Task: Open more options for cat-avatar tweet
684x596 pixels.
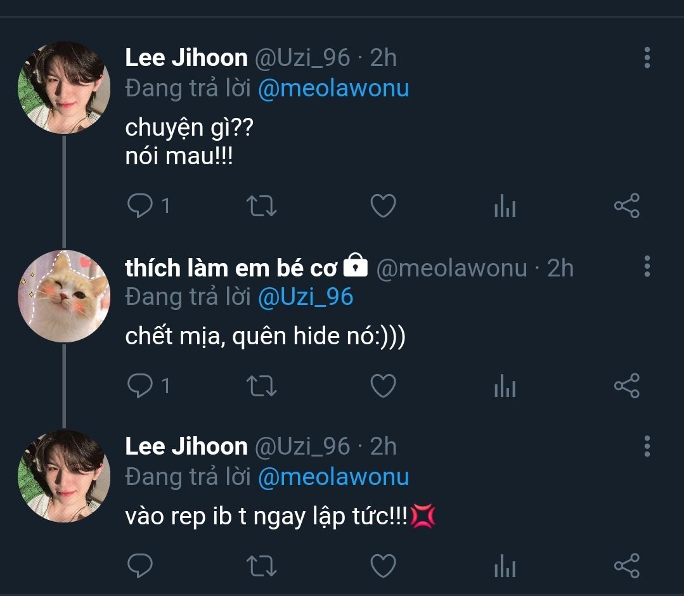Action: [x=647, y=267]
